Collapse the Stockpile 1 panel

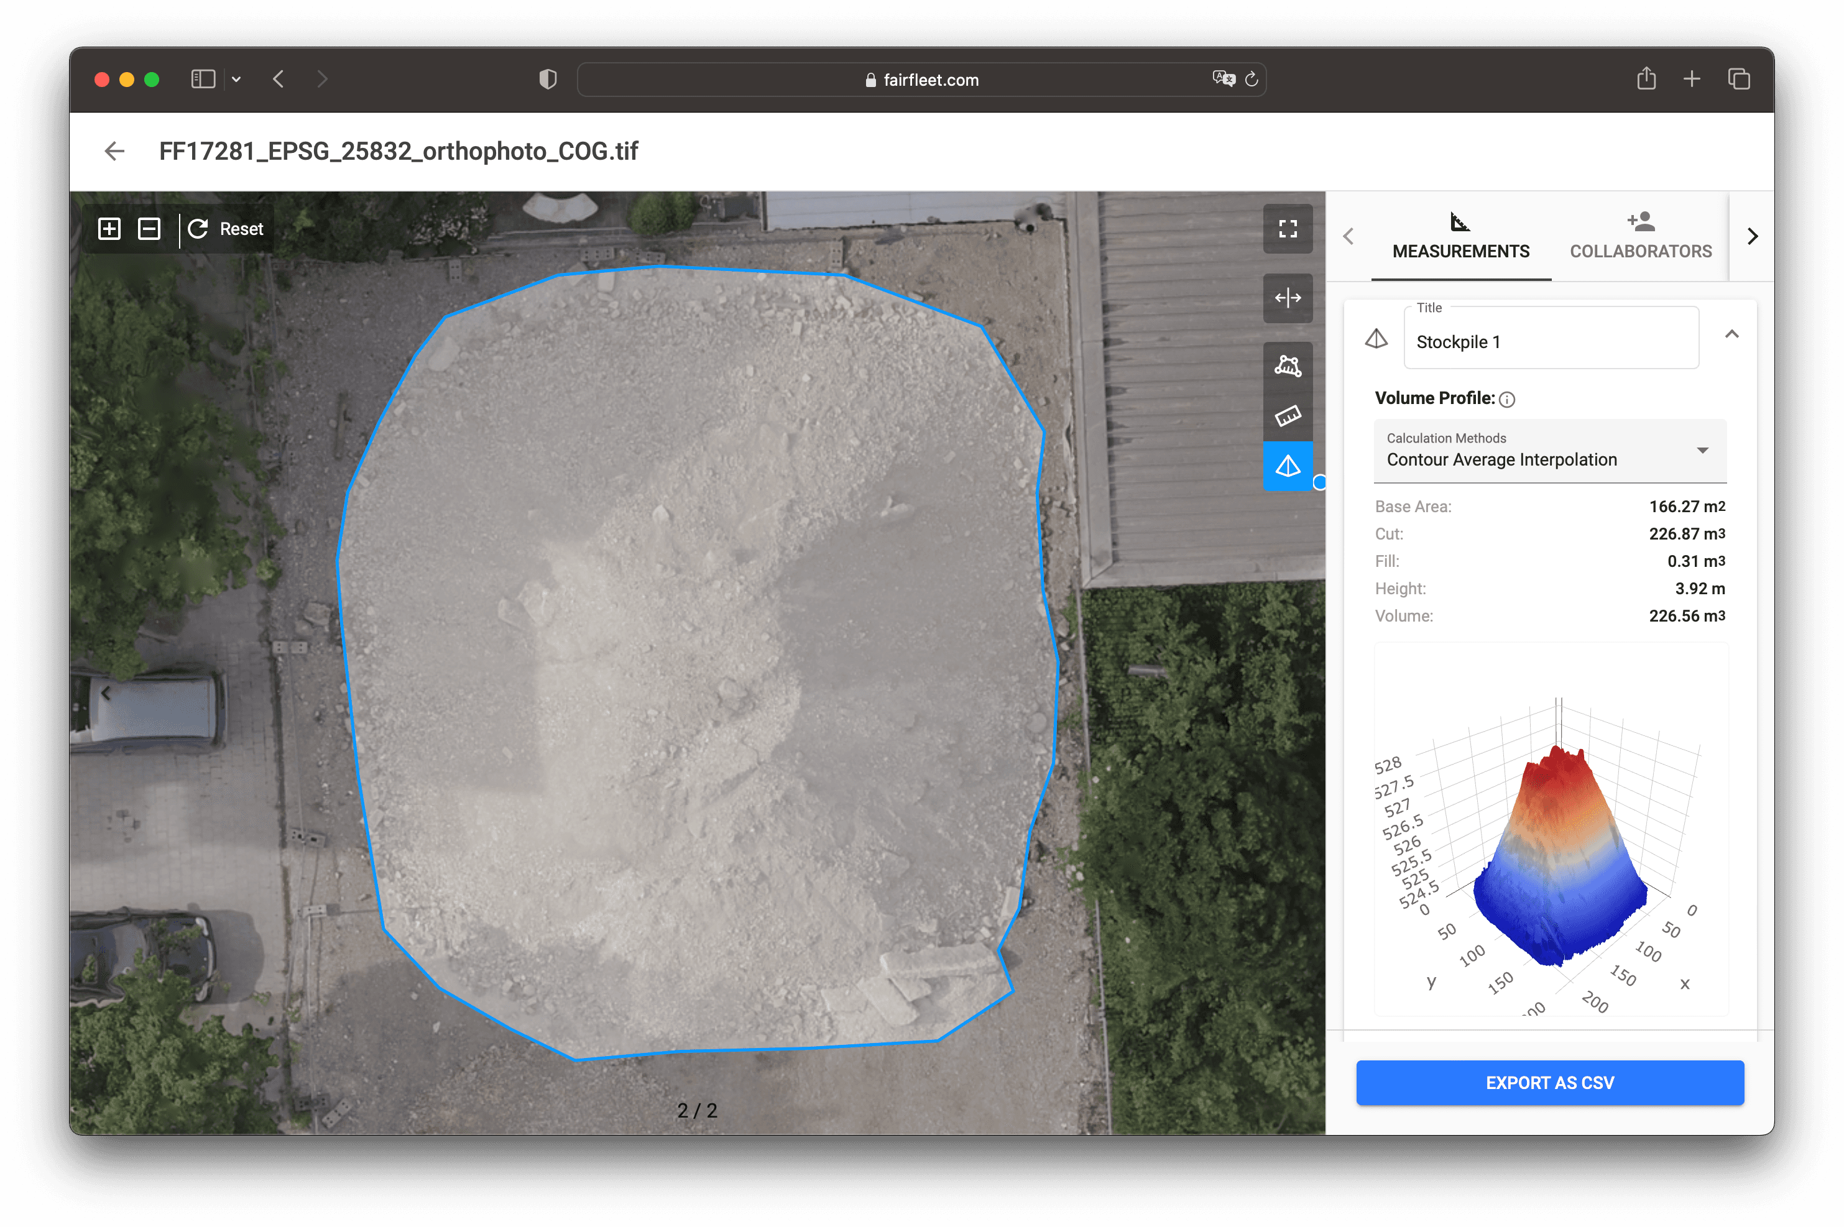pyautogui.click(x=1731, y=334)
